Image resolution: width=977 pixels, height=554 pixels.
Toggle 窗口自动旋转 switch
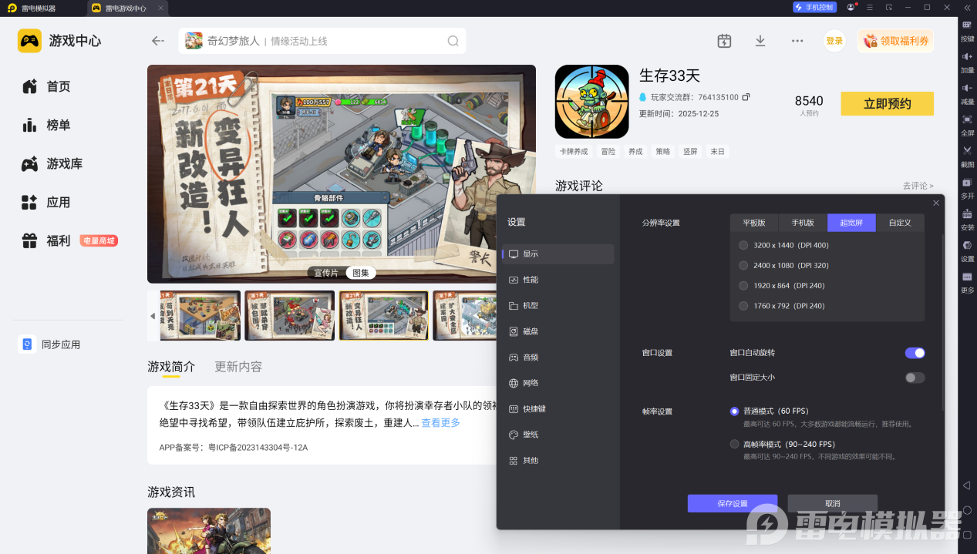(915, 353)
